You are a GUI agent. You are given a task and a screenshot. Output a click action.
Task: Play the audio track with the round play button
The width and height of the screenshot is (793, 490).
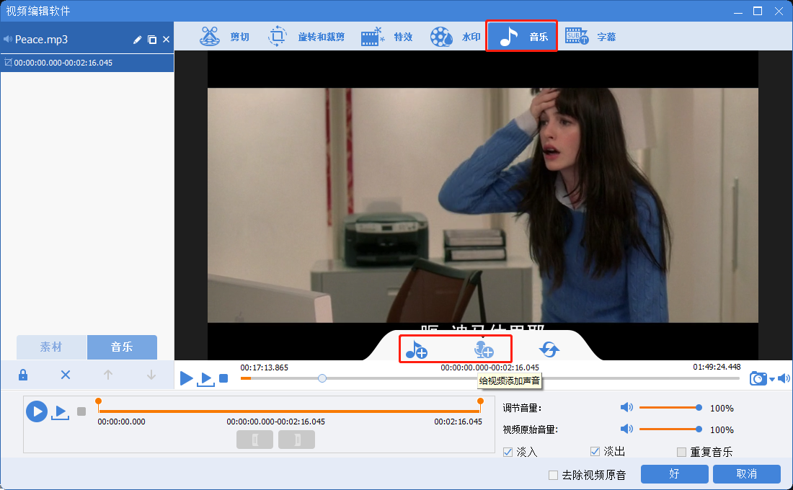coord(37,411)
